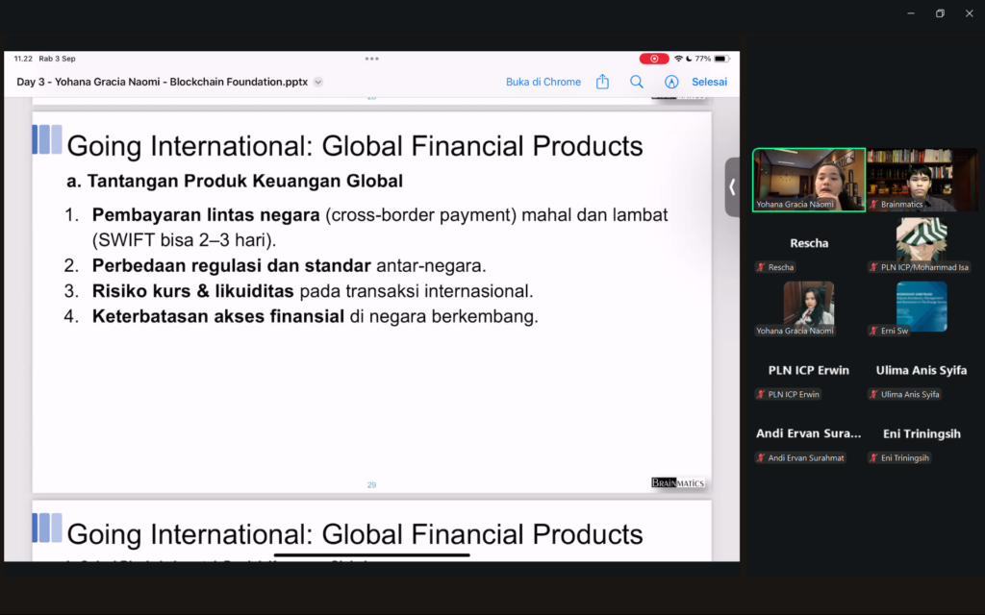Screen dimensions: 985x615
Task: Click the muted mic icon beside Rescha
Action: tap(761, 267)
